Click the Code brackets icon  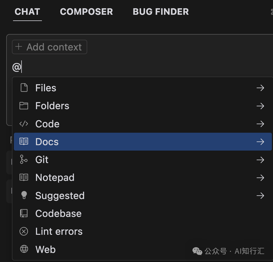point(24,124)
